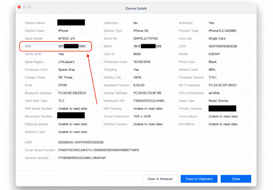The height and width of the screenshot is (190, 273).
Task: Select the Model value D321AP
Action: coord(214,54)
